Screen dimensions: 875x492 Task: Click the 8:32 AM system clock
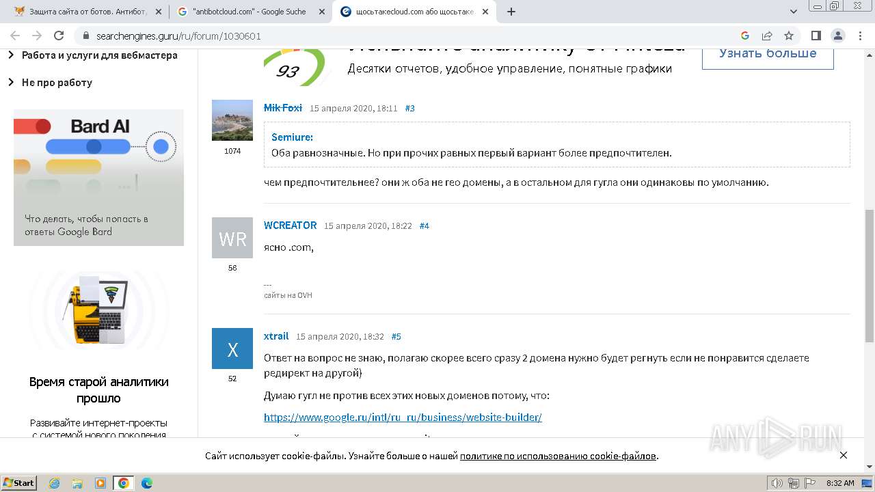(840, 483)
